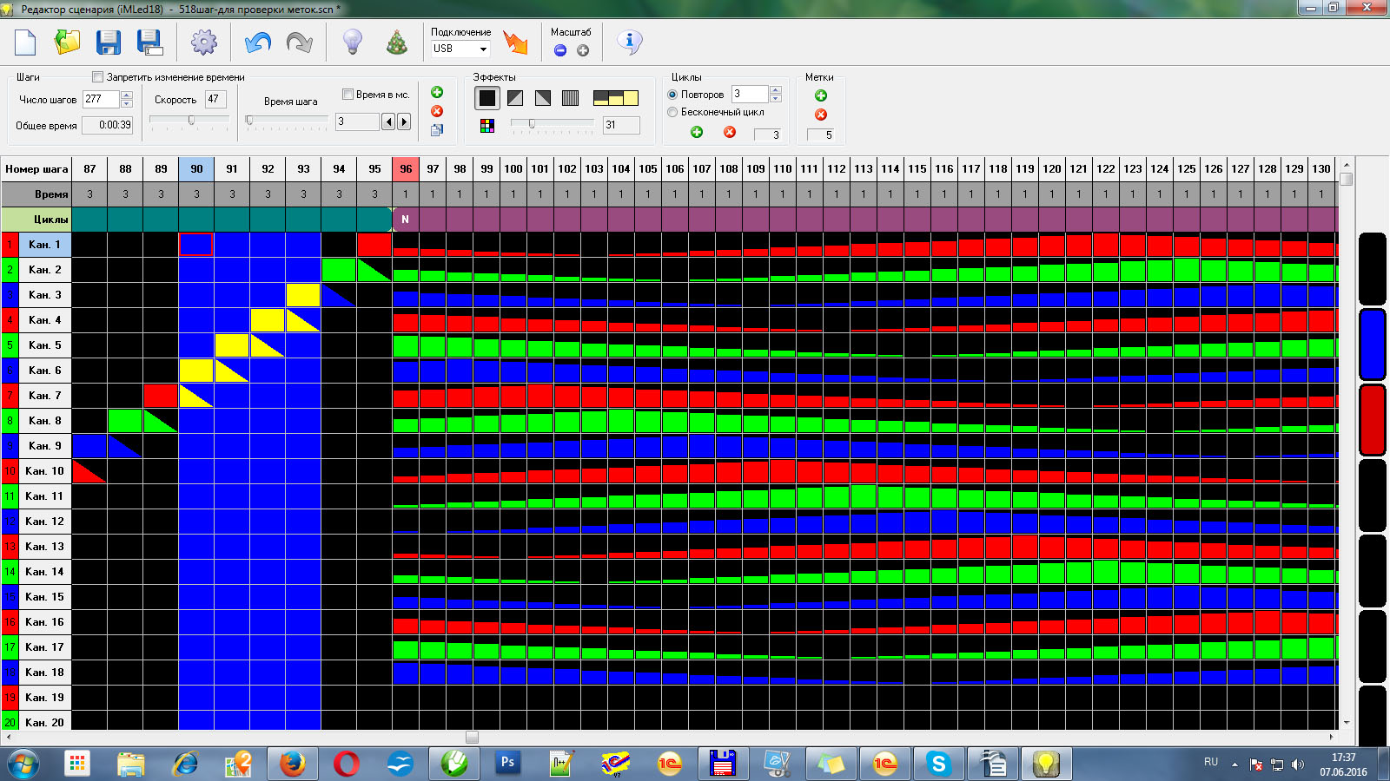Open Photoshop from the taskbar
This screenshot has width=1390, height=781.
(508, 764)
